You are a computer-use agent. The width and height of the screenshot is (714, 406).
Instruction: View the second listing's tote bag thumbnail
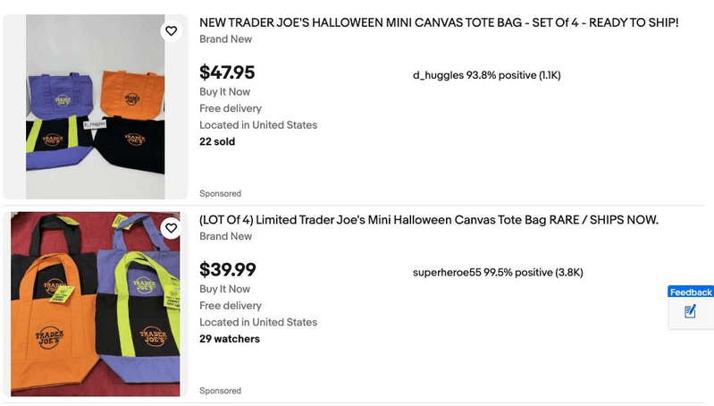95,304
